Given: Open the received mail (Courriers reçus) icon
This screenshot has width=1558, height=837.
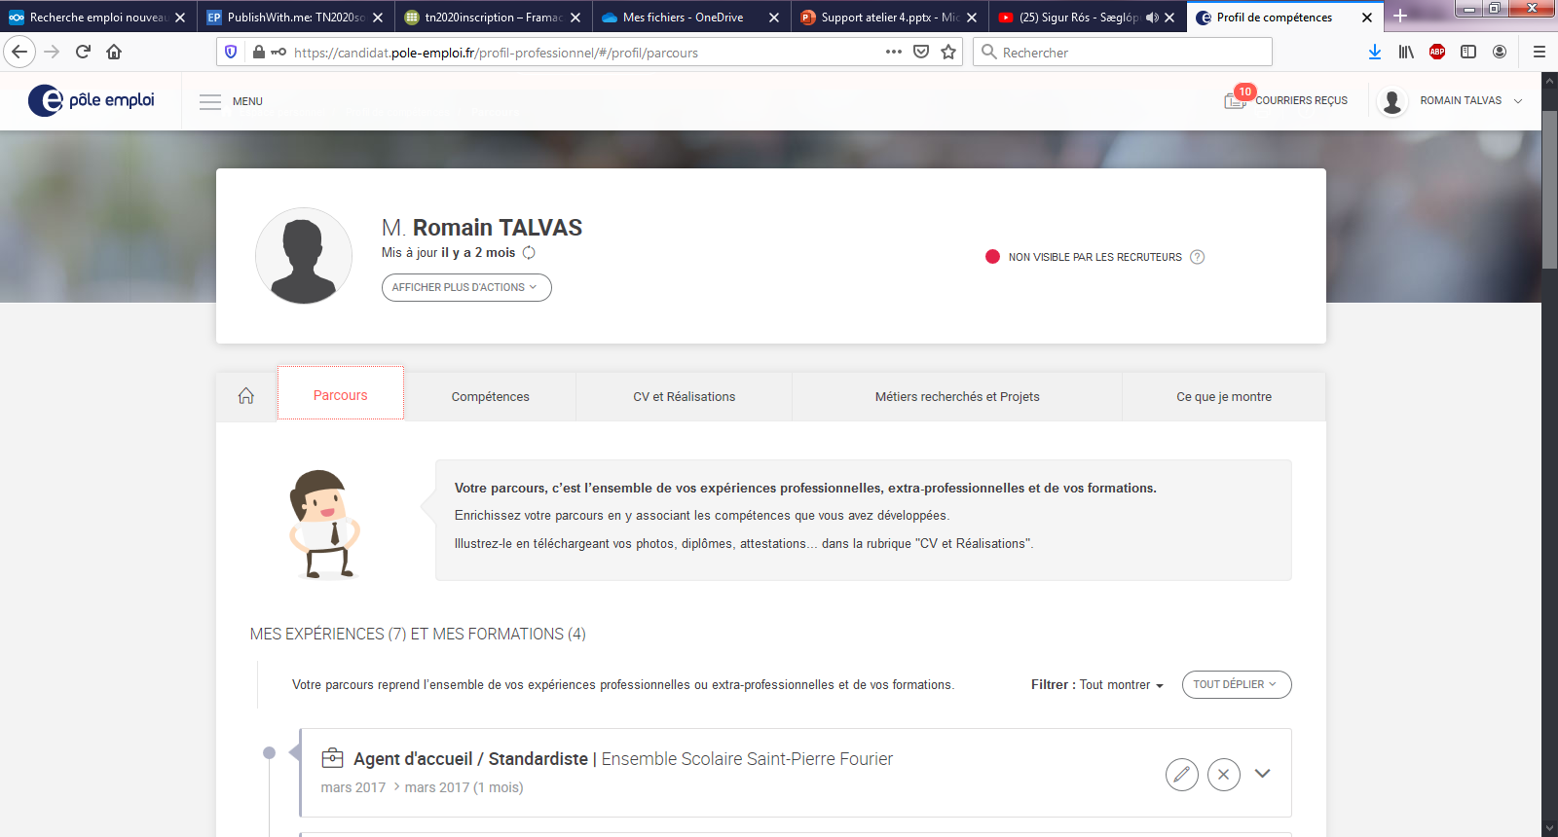Looking at the screenshot, I should 1235,100.
